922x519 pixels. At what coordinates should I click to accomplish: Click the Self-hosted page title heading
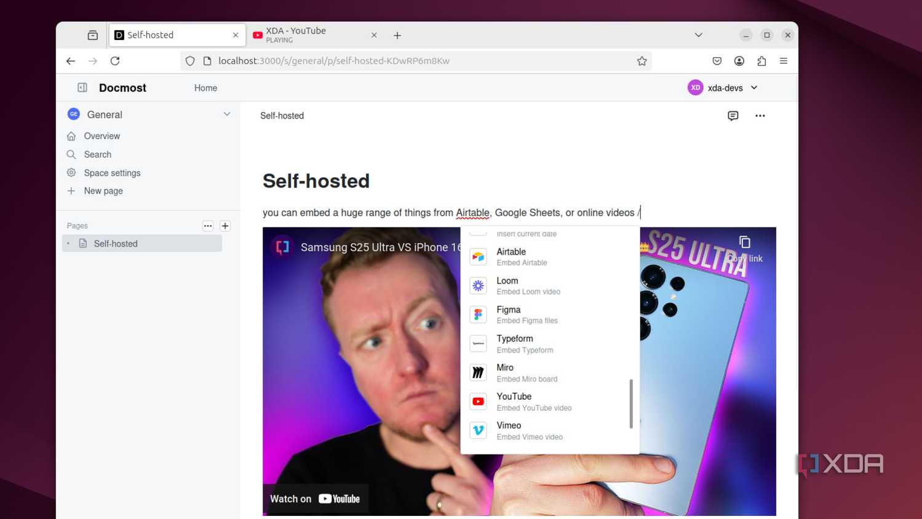(316, 181)
